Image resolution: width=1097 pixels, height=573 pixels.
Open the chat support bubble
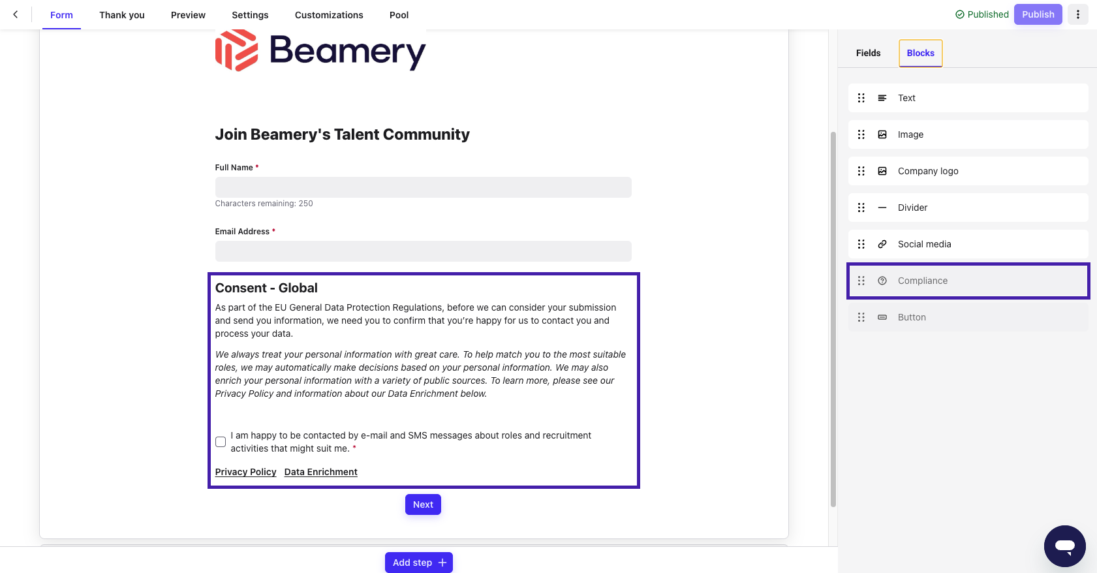click(1065, 546)
